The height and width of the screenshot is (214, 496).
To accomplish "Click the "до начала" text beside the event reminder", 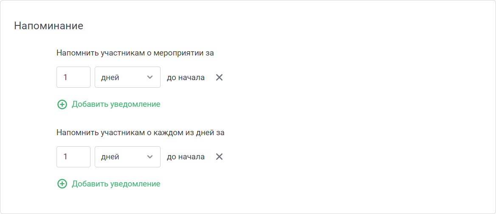I will click(x=186, y=77).
